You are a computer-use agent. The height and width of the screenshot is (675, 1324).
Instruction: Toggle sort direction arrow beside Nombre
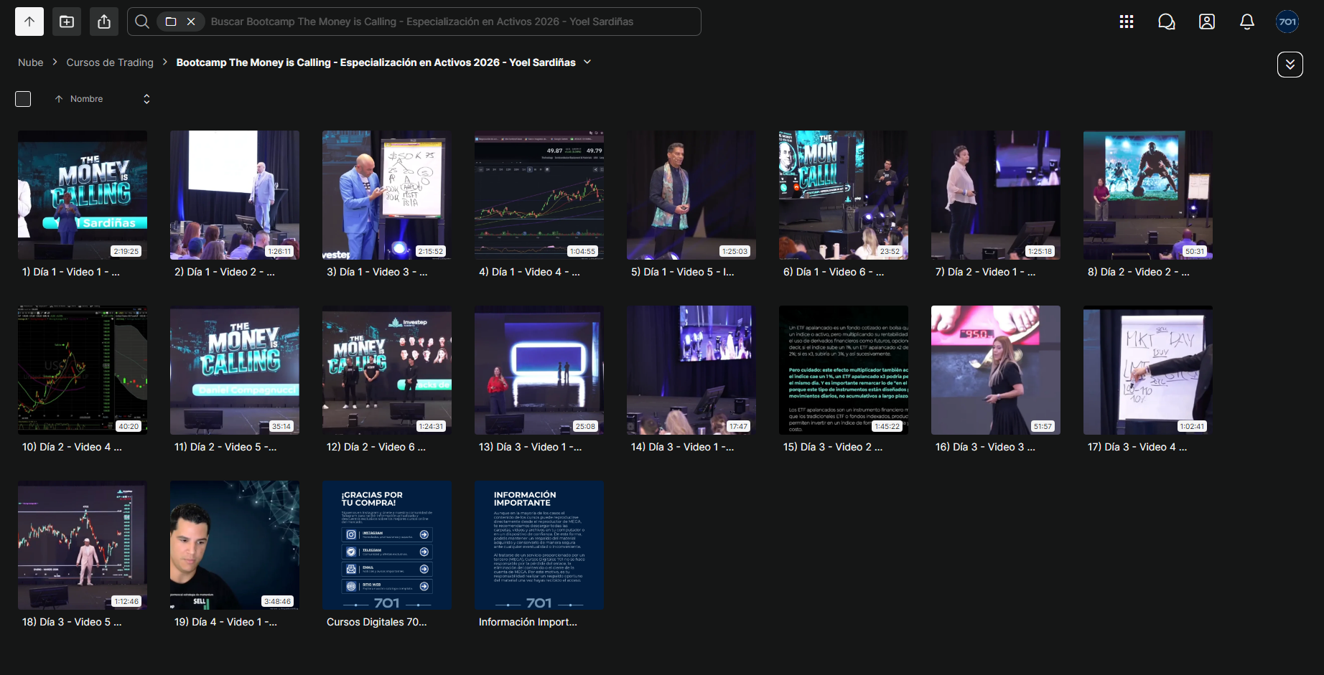59,99
